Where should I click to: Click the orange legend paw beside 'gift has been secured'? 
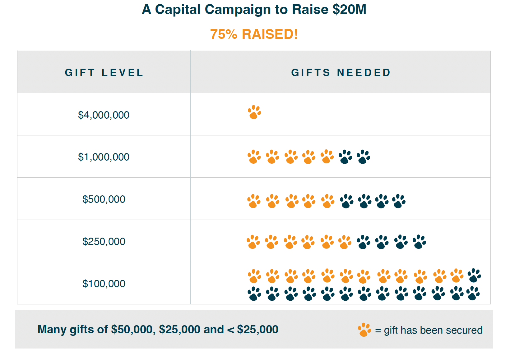(364, 330)
